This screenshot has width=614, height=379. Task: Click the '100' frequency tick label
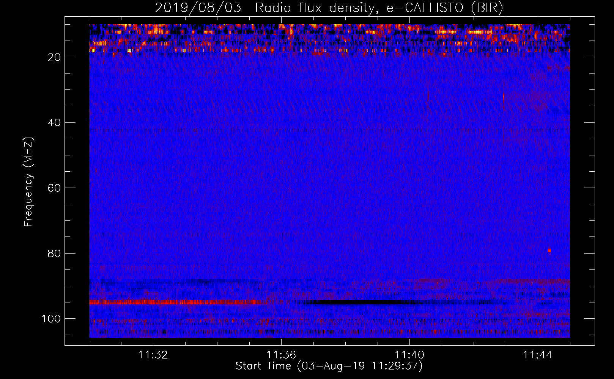click(x=51, y=319)
